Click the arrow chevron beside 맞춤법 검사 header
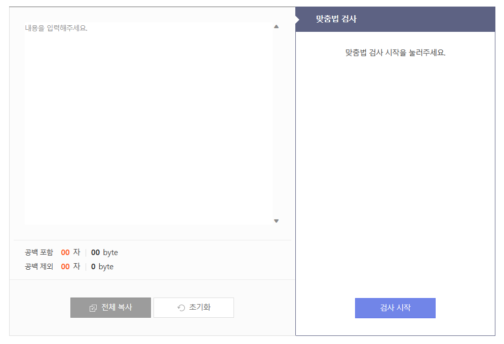Image resolution: width=504 pixels, height=344 pixels. (296, 18)
